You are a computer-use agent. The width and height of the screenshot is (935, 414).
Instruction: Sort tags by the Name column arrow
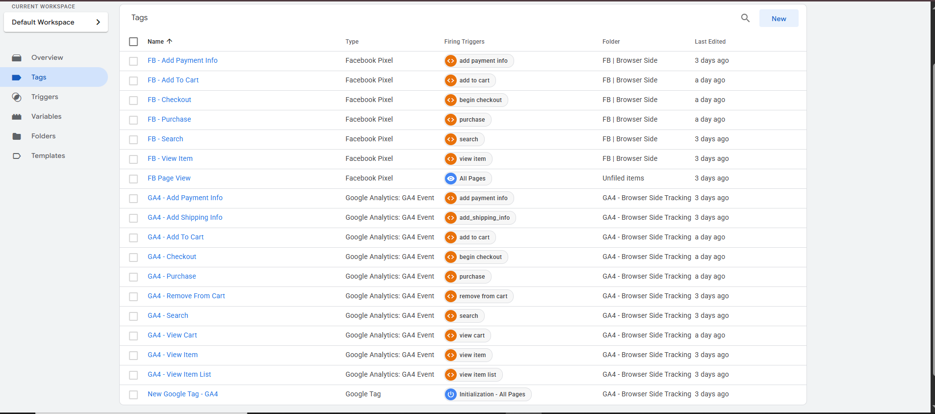(169, 42)
